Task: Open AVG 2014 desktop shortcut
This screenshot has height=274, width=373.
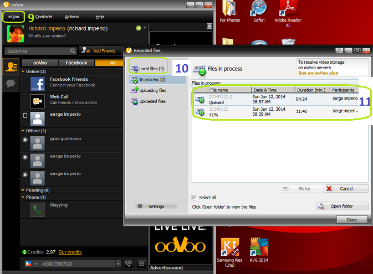Action: pos(259,250)
